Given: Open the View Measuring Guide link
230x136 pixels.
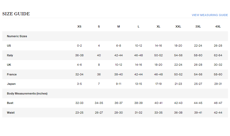Looking at the screenshot, I should coord(210,15).
